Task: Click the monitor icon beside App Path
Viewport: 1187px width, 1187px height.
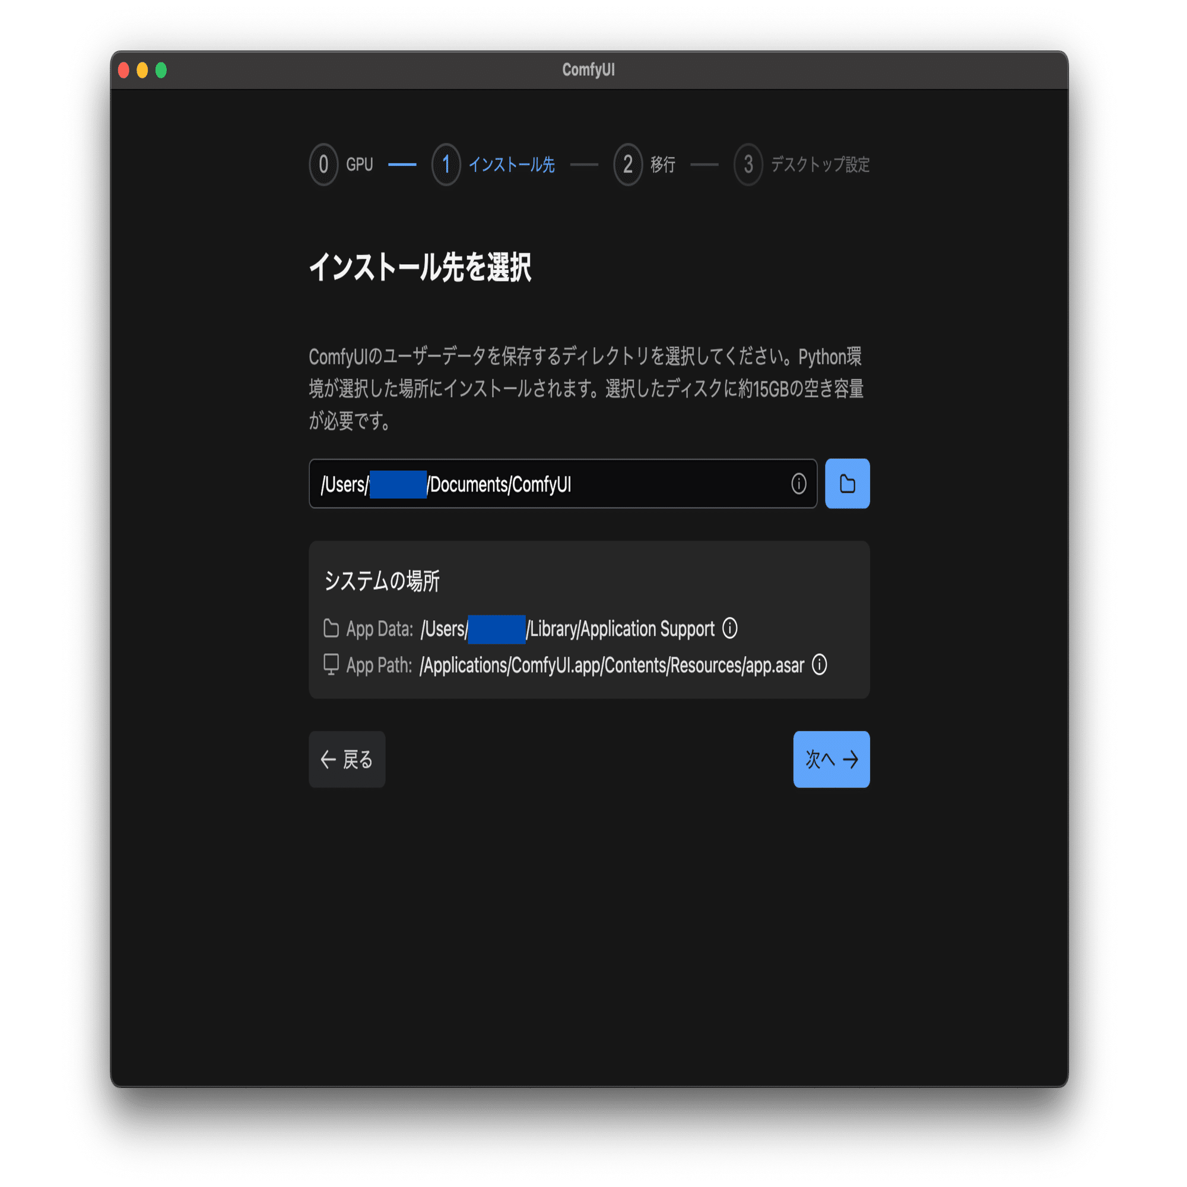Action: (x=331, y=665)
